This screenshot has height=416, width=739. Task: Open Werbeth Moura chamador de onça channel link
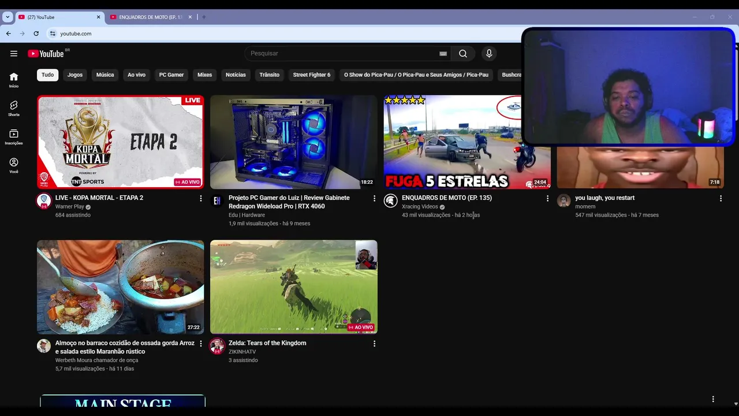[x=96, y=360]
